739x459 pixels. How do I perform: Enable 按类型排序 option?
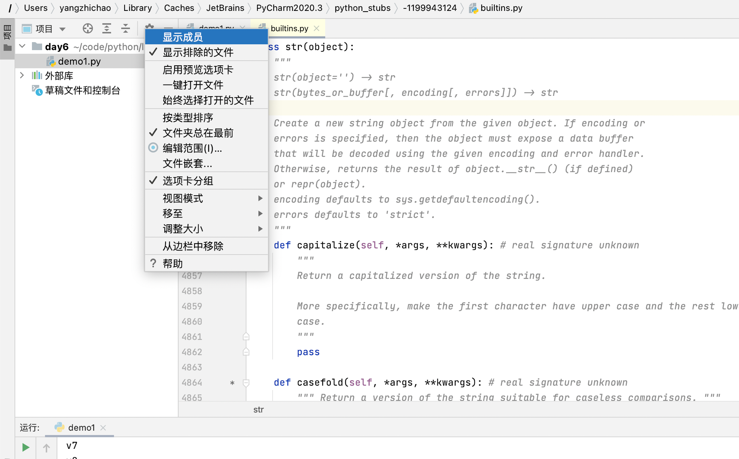pyautogui.click(x=207, y=118)
